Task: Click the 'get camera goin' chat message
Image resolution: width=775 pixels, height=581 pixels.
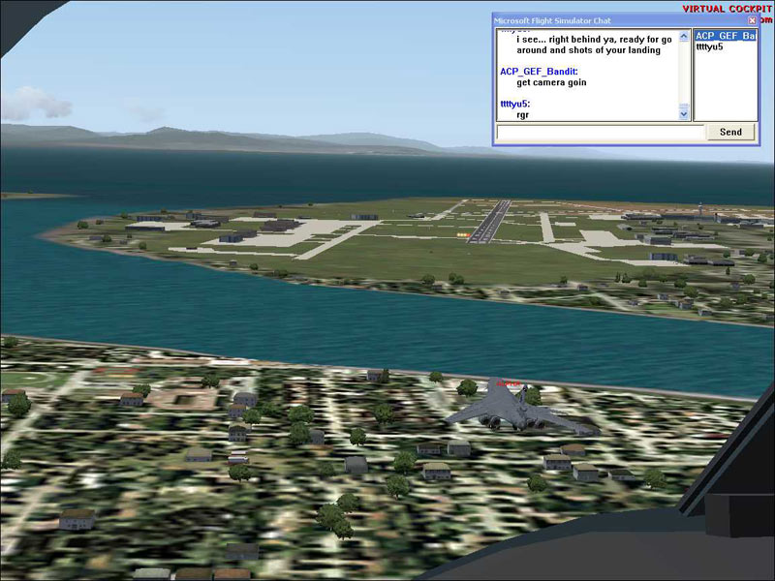Action: point(551,82)
